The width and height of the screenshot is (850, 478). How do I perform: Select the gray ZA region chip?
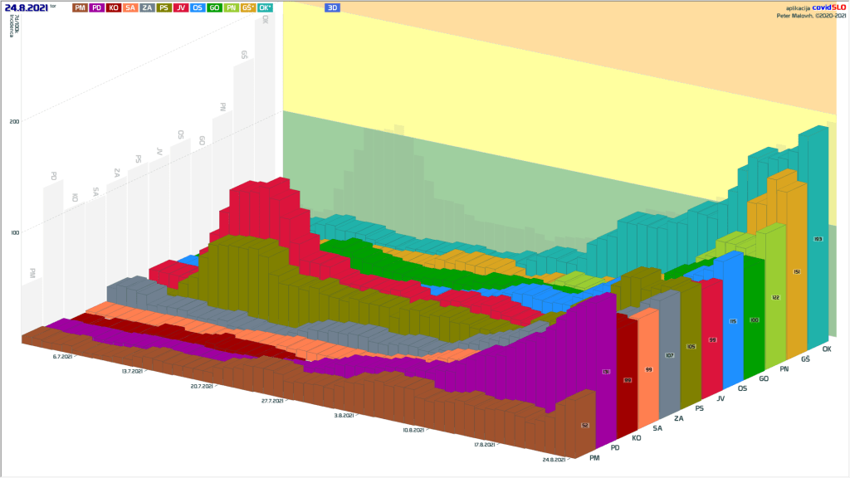147,7
